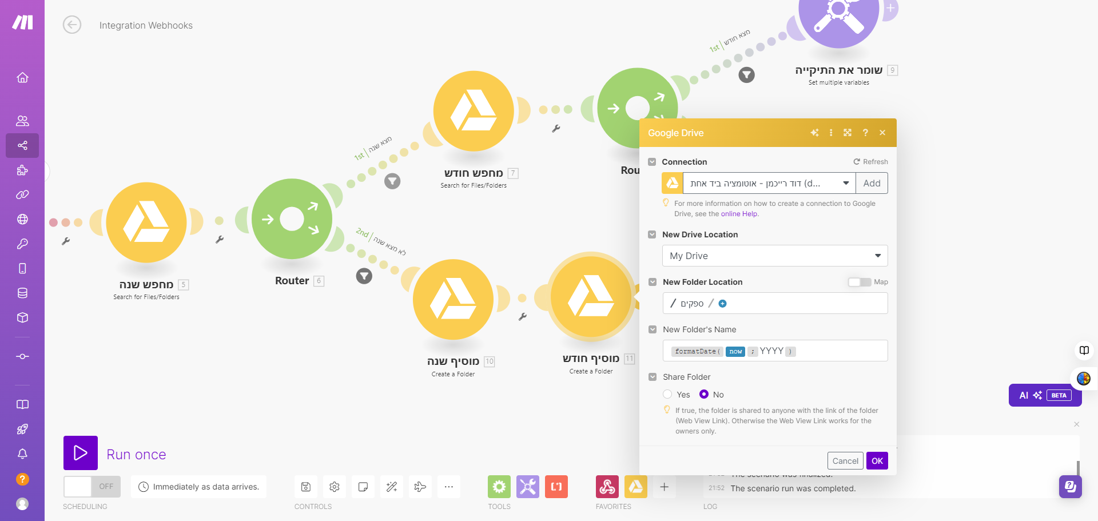
Task: Open the online Help link
Action: point(739,214)
